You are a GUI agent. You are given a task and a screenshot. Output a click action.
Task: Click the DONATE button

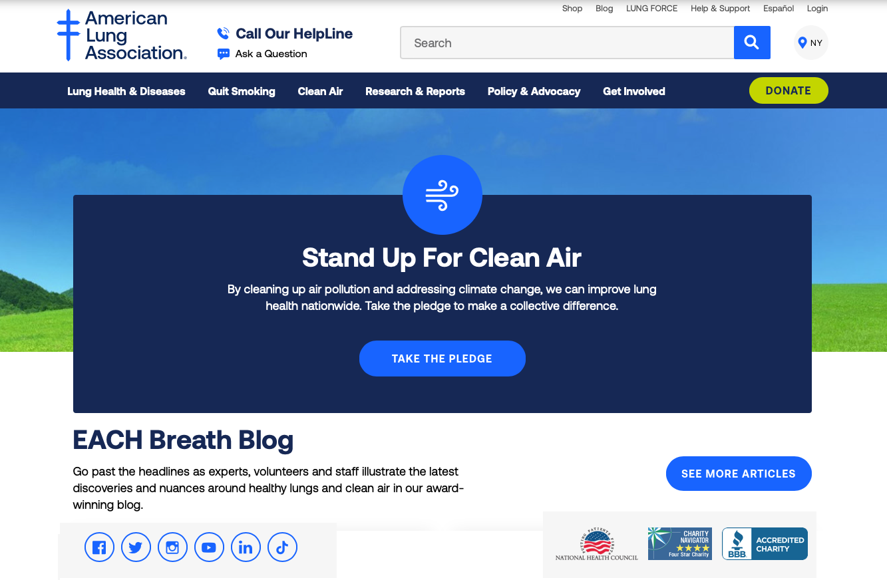(x=789, y=90)
